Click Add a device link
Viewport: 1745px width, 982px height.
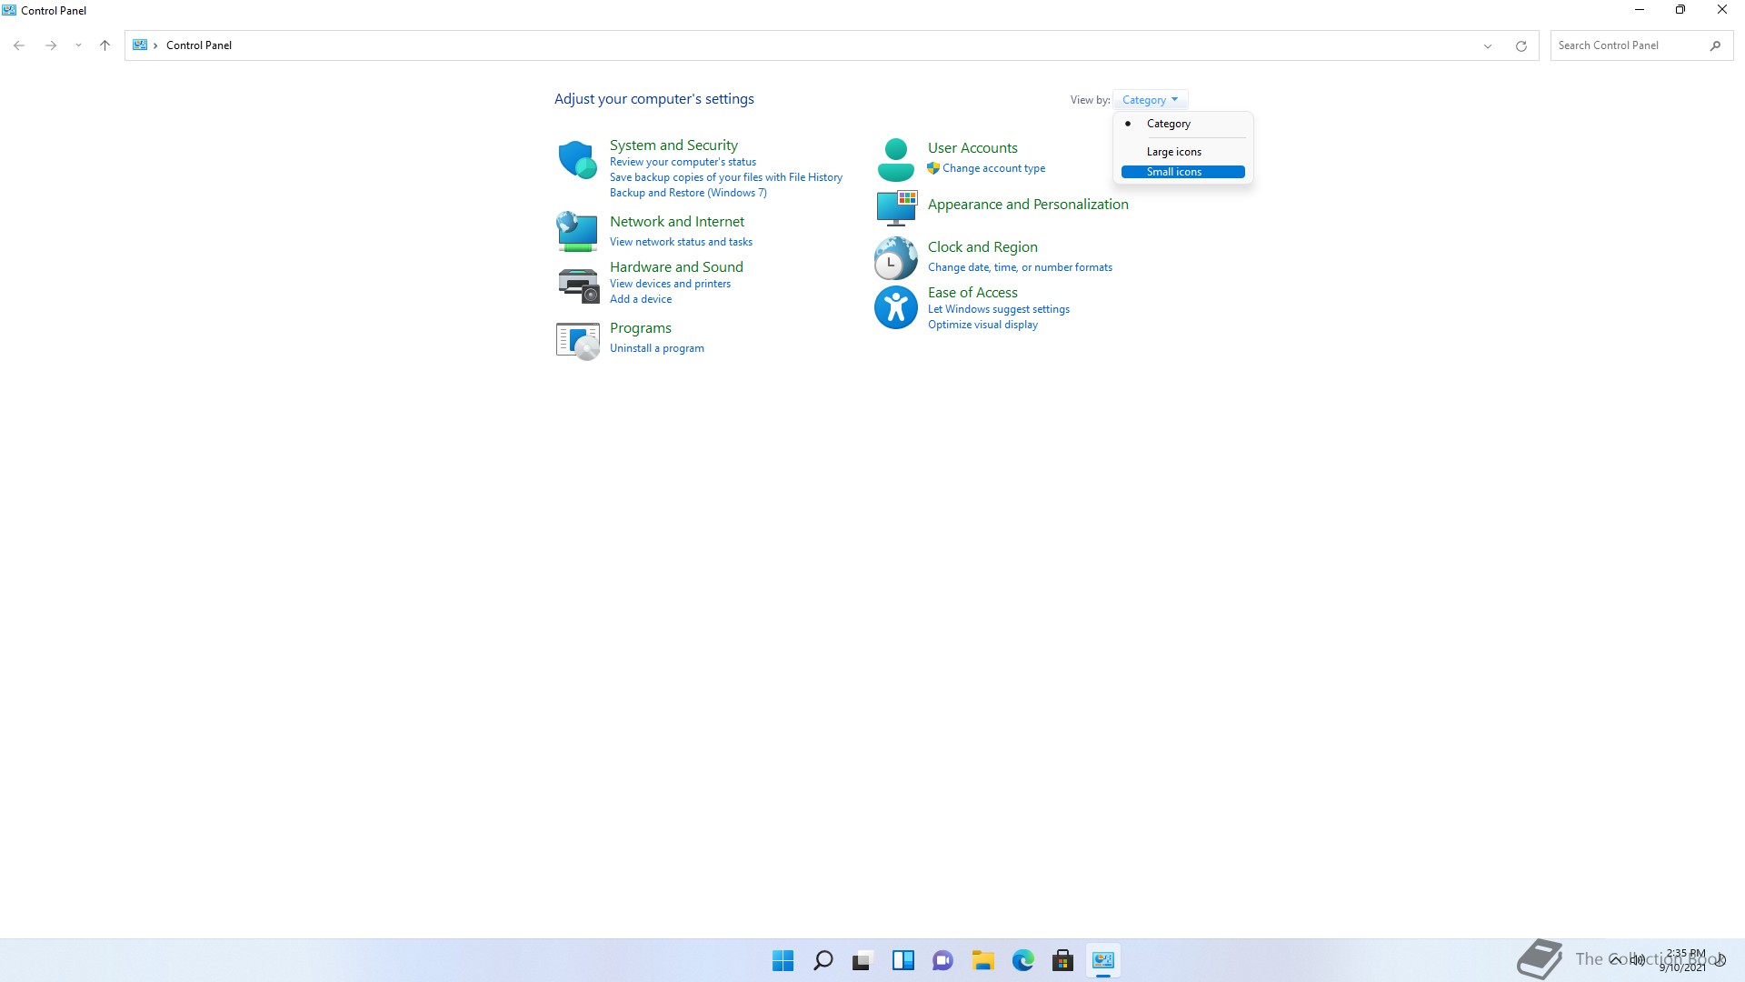click(641, 299)
